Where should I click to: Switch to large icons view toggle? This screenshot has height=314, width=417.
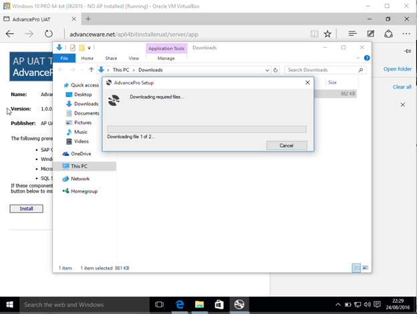[x=366, y=268]
